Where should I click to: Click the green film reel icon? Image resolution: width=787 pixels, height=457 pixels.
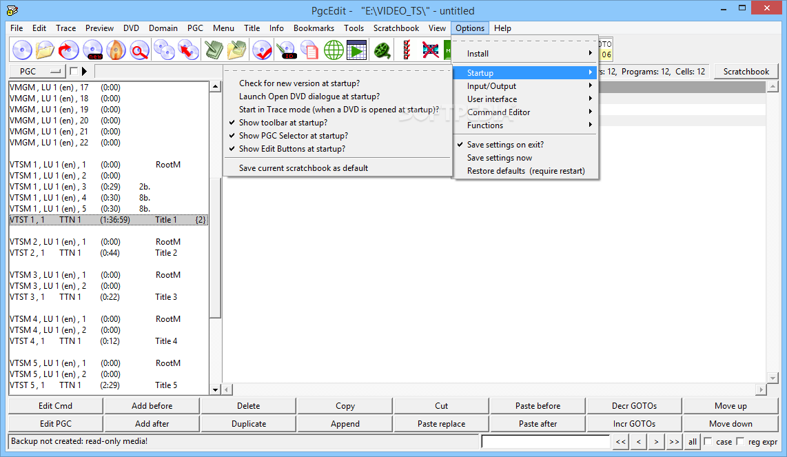[382, 50]
